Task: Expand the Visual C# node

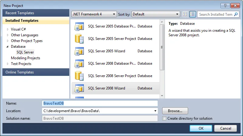Action: (x=8, y=29)
